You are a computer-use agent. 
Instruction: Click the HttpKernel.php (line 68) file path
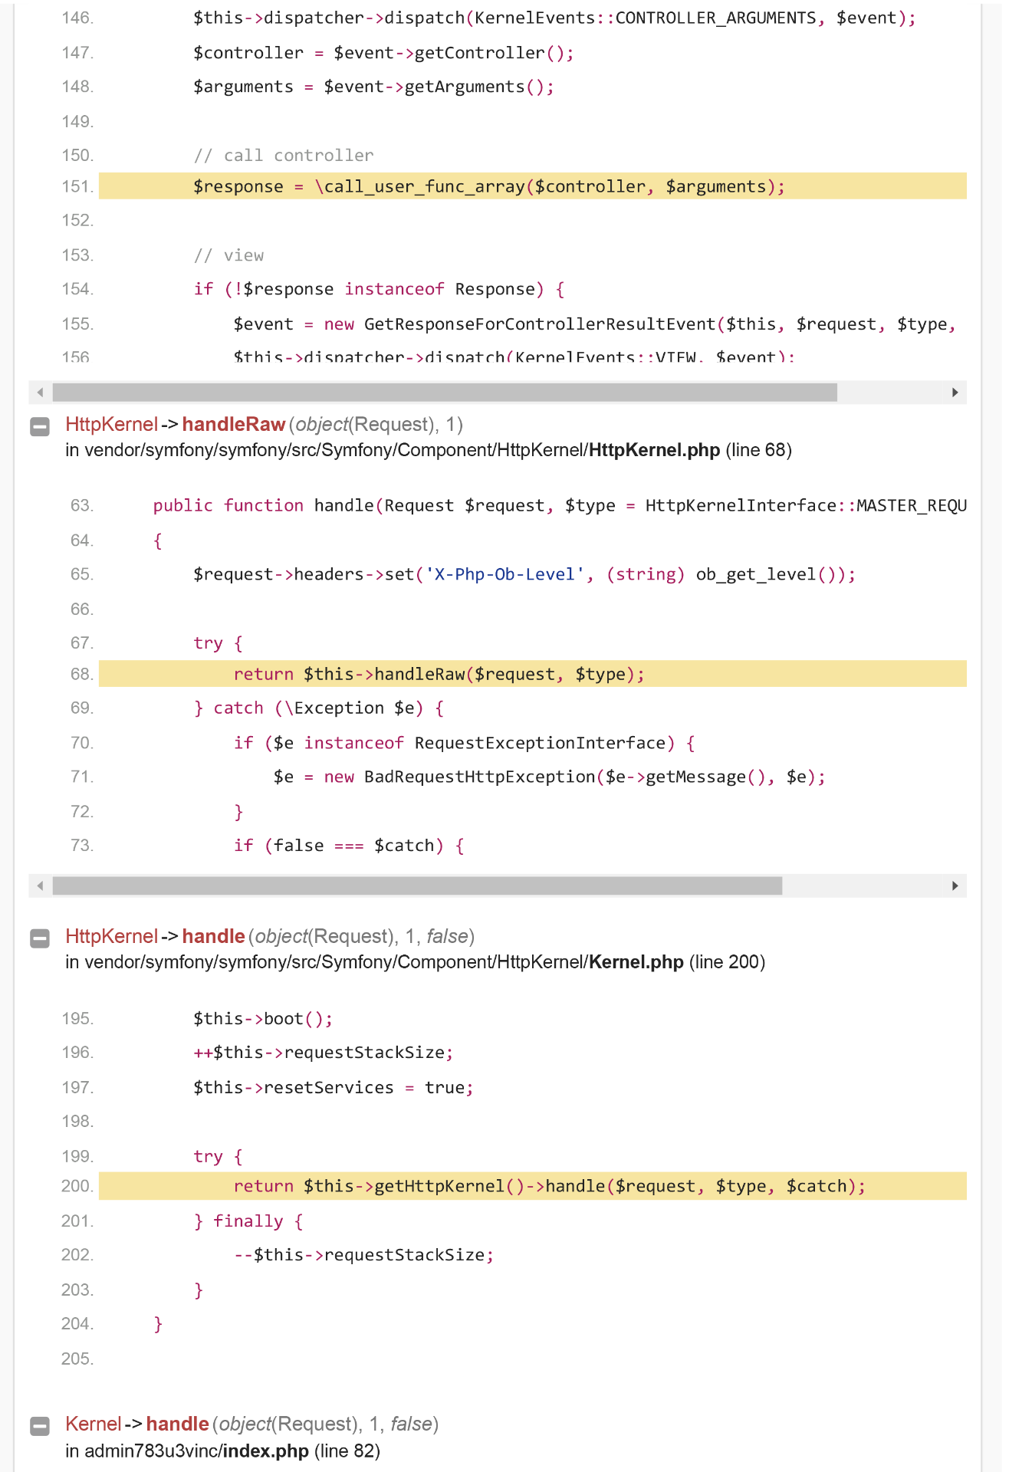(429, 450)
